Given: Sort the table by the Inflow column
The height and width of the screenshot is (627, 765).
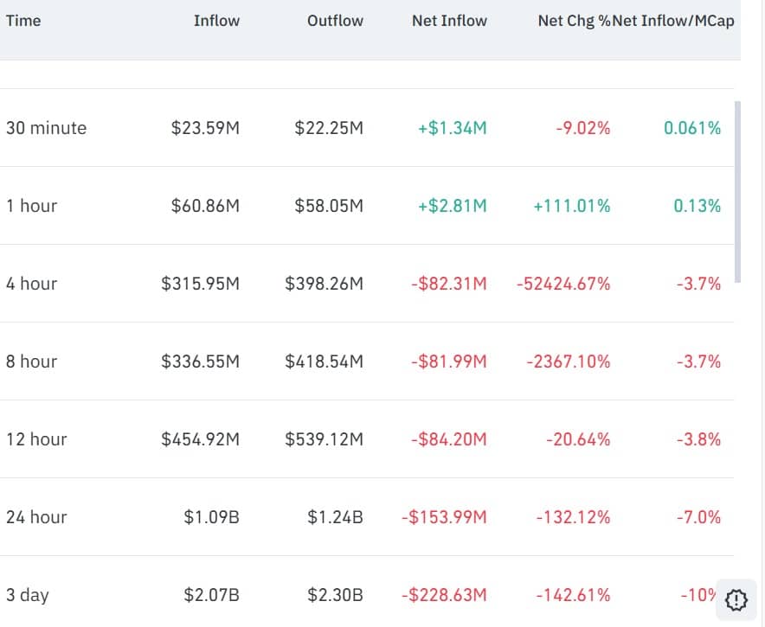Looking at the screenshot, I should [x=216, y=20].
